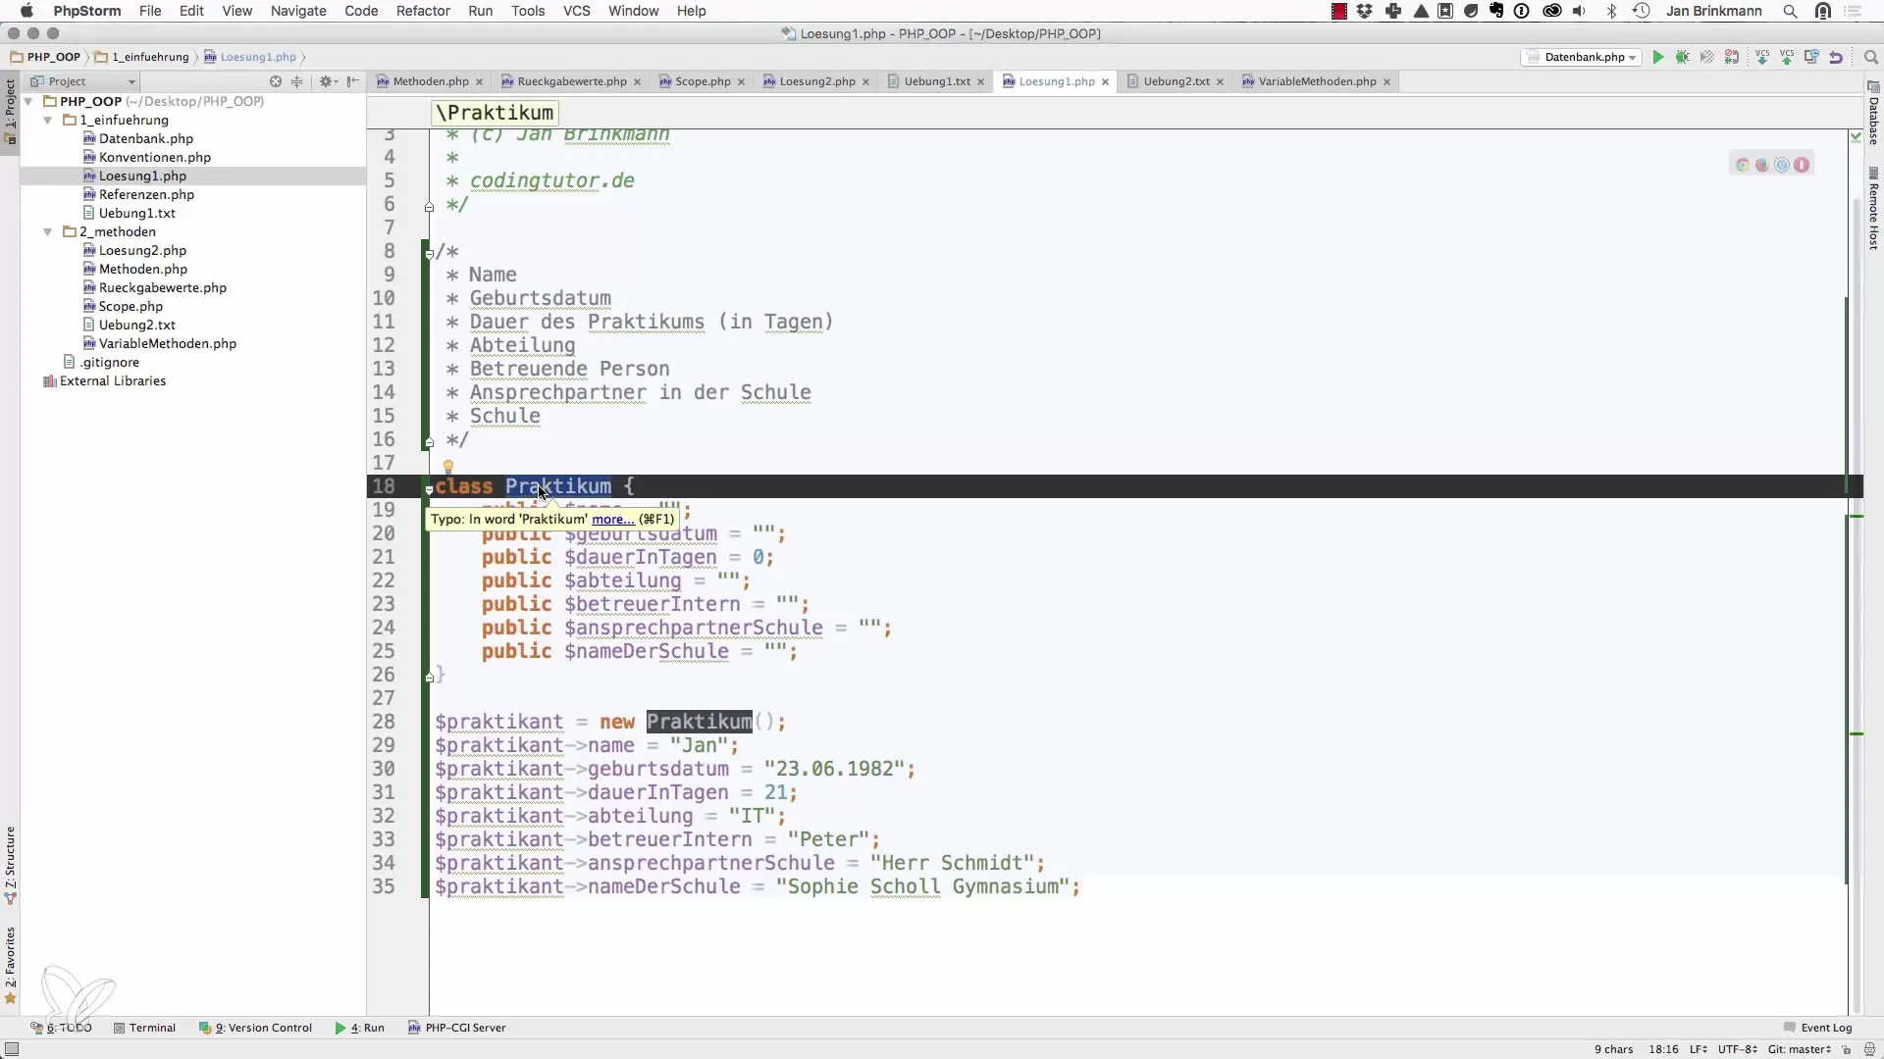
Task: Open Git: master branch menu
Action: pos(1800,1049)
